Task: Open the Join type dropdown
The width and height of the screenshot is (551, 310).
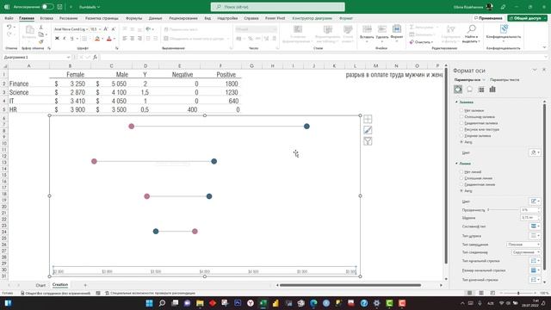Action: 526,252
